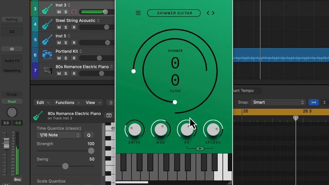329x185 pixels.
Task: Mute the Inst 3 track
Action: (59, 12)
